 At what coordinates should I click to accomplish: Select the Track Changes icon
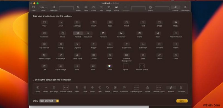click(x=44, y=55)
